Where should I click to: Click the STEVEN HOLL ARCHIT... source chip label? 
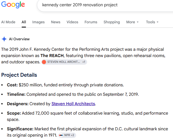tap(64, 62)
